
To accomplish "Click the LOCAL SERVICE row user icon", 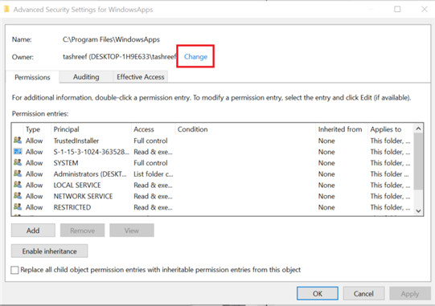I will click(x=18, y=185).
